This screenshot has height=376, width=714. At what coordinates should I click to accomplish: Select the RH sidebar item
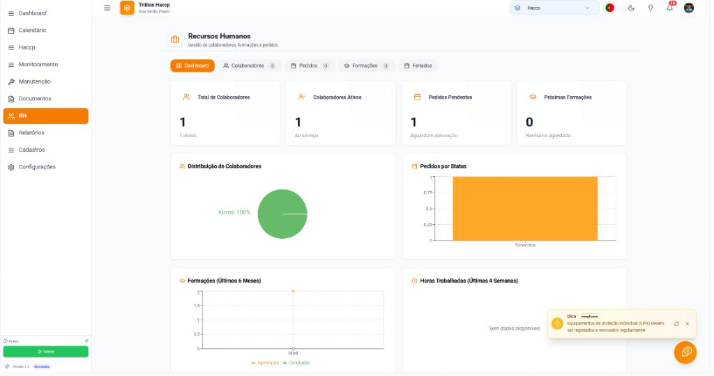point(45,116)
